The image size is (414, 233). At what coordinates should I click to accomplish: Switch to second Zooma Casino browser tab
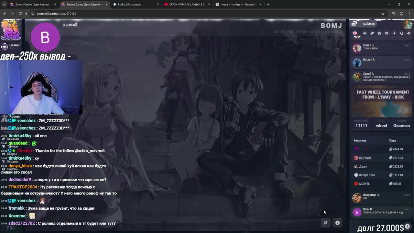85,5
